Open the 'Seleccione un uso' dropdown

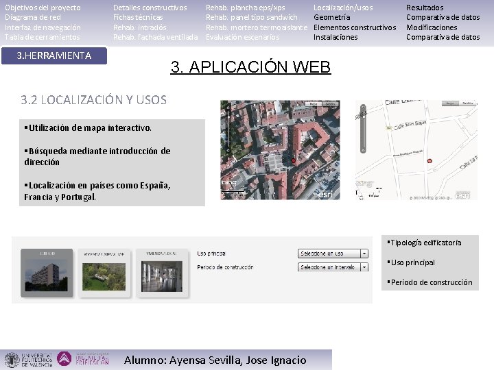(x=333, y=254)
